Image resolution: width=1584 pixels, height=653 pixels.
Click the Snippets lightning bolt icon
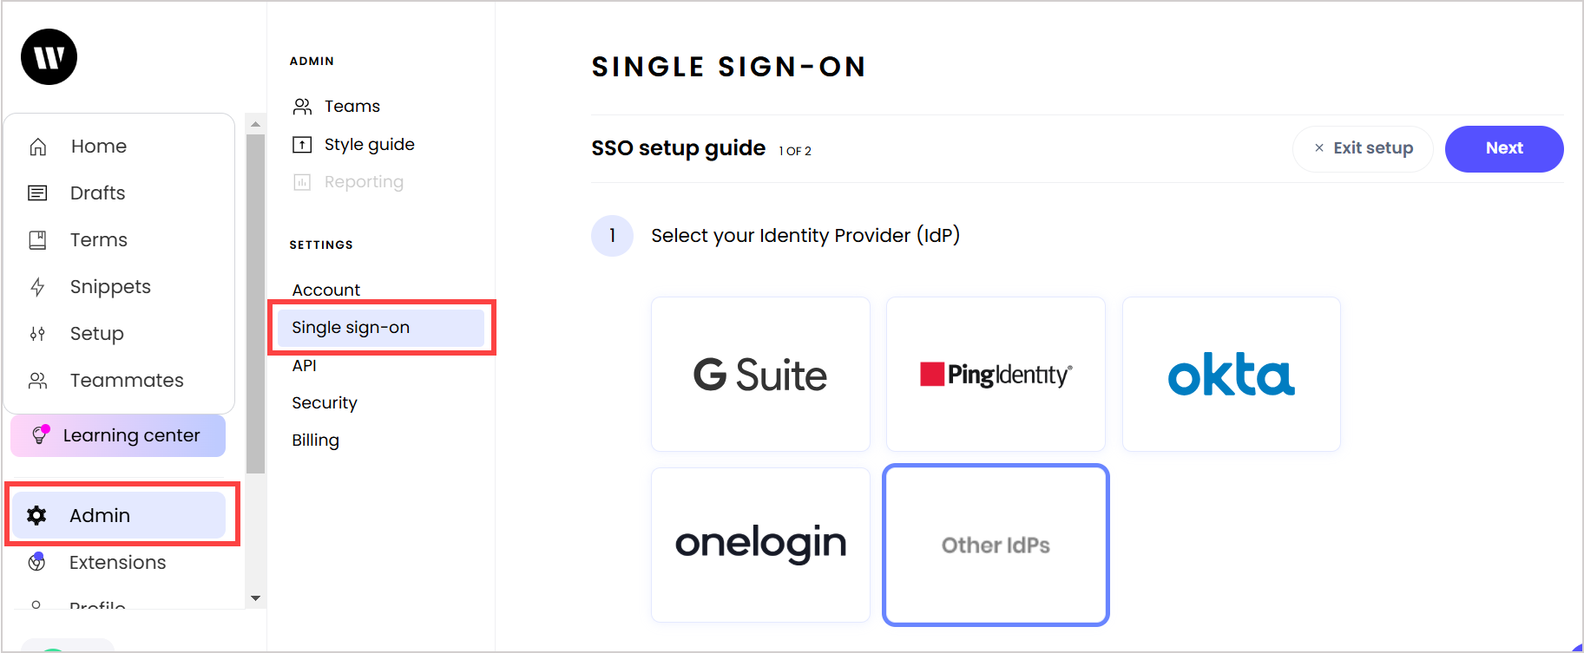pyautogui.click(x=37, y=287)
